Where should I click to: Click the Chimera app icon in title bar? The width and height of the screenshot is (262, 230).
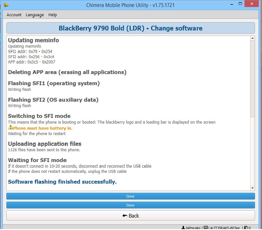click(6, 5)
